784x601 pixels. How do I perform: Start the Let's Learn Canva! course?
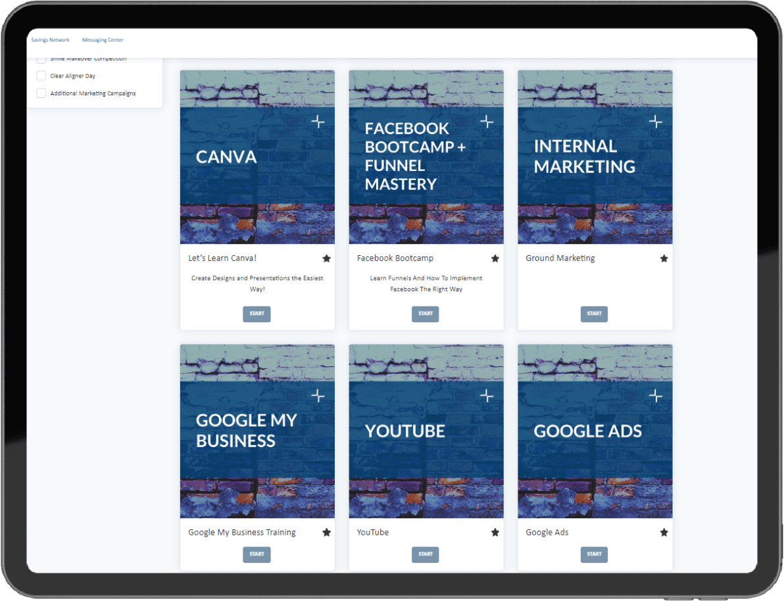[257, 314]
